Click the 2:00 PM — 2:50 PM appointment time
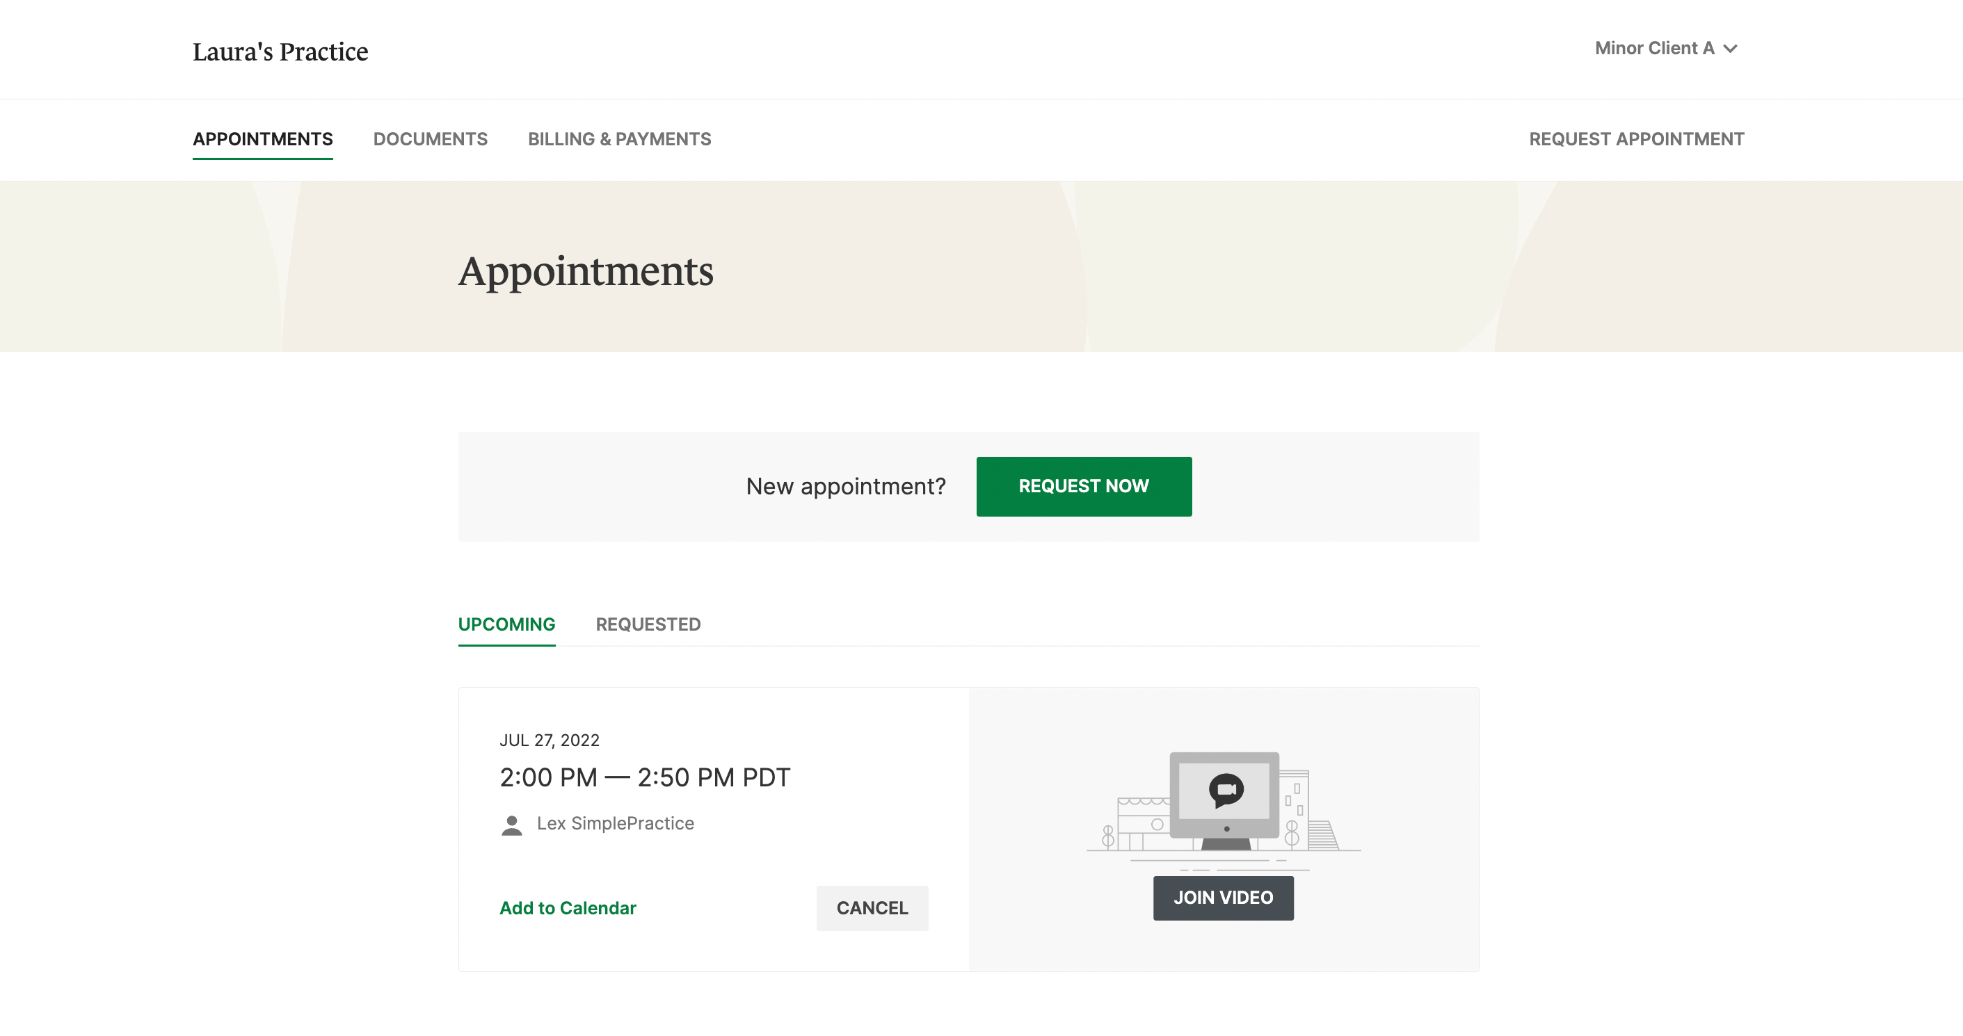 pos(645,778)
